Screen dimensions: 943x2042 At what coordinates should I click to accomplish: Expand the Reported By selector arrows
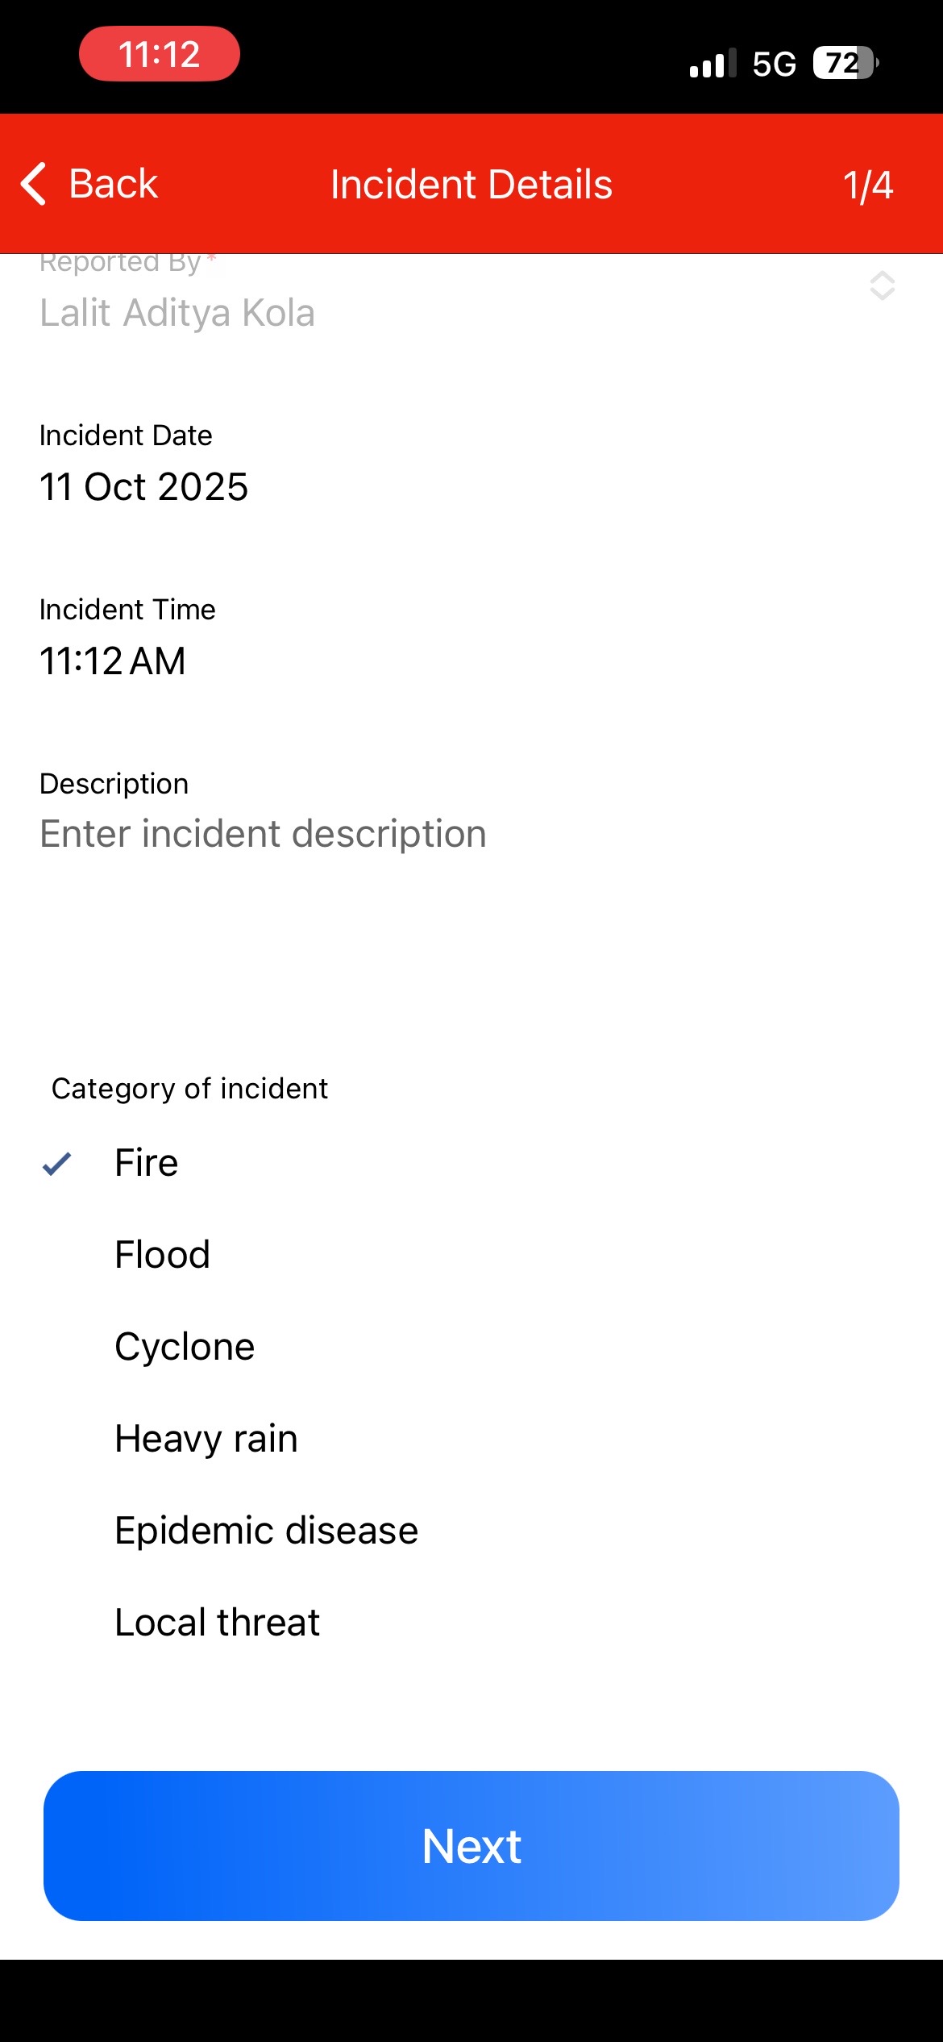882,285
